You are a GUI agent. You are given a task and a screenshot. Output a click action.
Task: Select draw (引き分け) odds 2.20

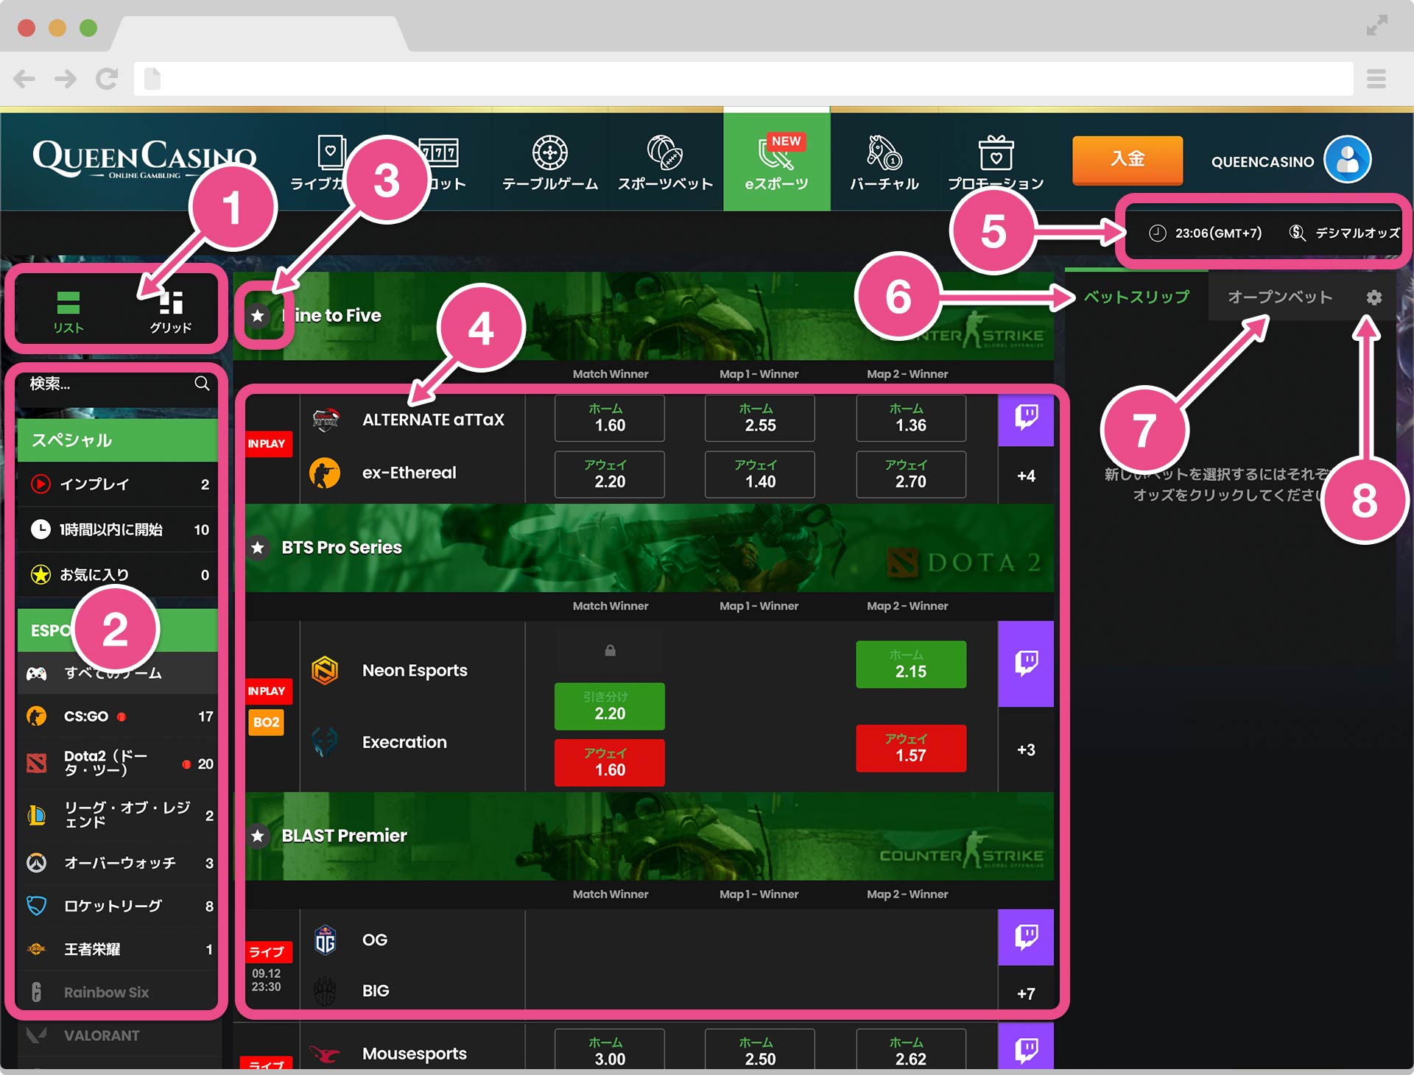[610, 707]
